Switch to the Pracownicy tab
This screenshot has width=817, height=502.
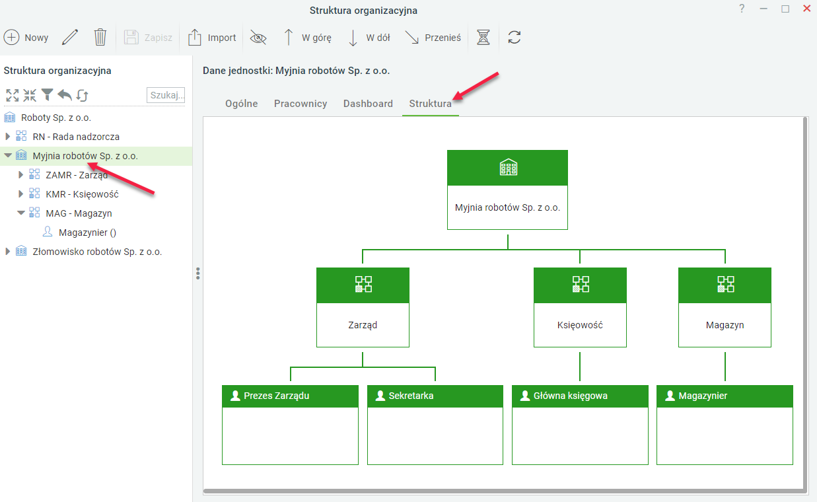tap(301, 104)
